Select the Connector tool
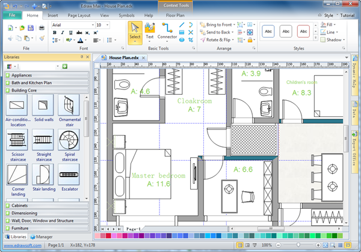Screen dimensions: 361x252 (167, 29)
